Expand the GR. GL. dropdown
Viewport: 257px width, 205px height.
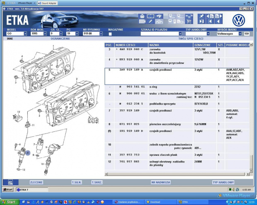[x=61, y=33]
